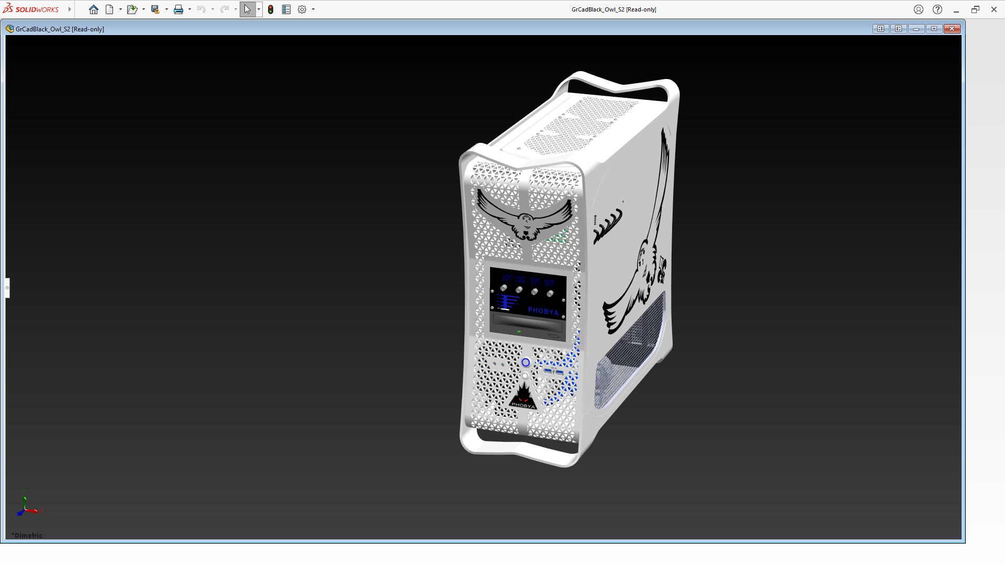Viewport: 1005px width, 564px height.
Task: Create a new document
Action: (x=109, y=9)
